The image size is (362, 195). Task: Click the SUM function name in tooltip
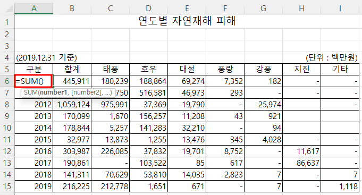click(30, 92)
